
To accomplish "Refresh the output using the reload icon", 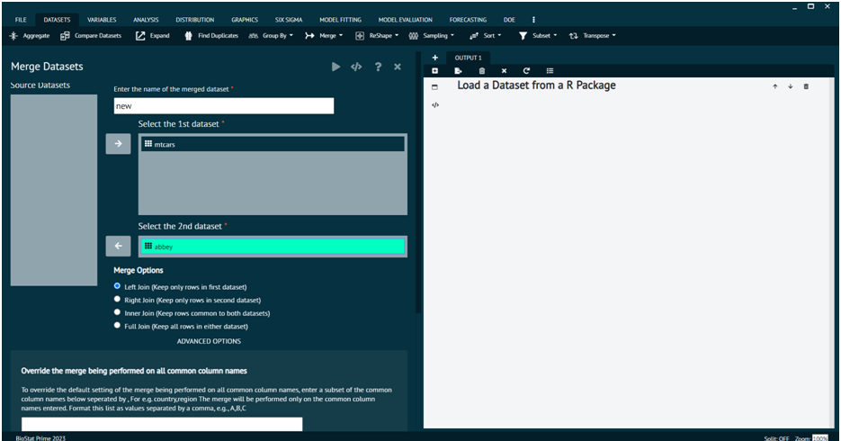I will (x=526, y=71).
